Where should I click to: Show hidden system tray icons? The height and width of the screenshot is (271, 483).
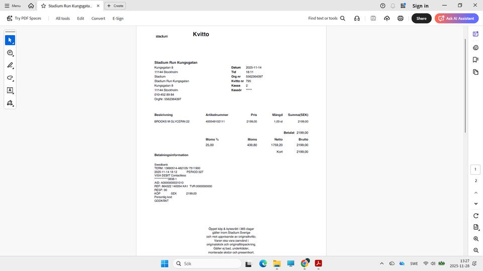click(x=382, y=263)
